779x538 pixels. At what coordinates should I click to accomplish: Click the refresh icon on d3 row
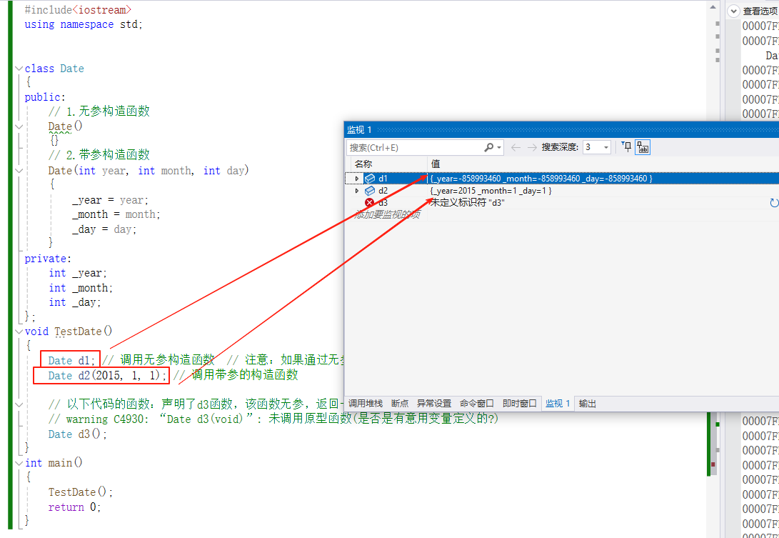coord(773,203)
